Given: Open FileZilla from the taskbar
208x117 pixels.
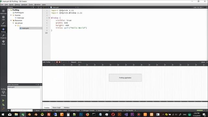Looking at the screenshot, I should point(49,114).
